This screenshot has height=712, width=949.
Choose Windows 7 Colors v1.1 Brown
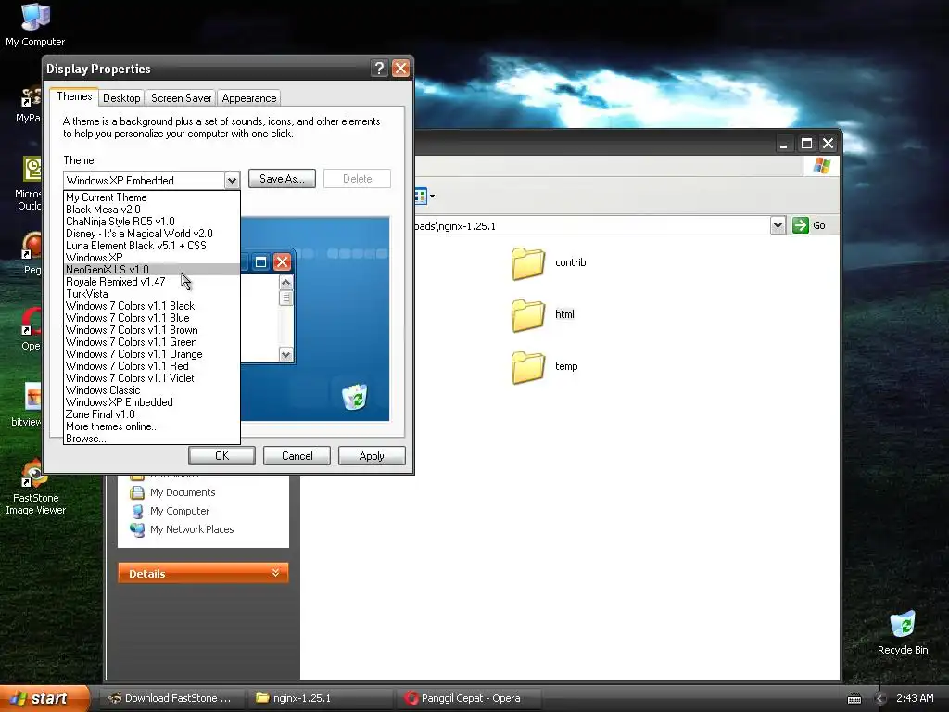(x=151, y=331)
